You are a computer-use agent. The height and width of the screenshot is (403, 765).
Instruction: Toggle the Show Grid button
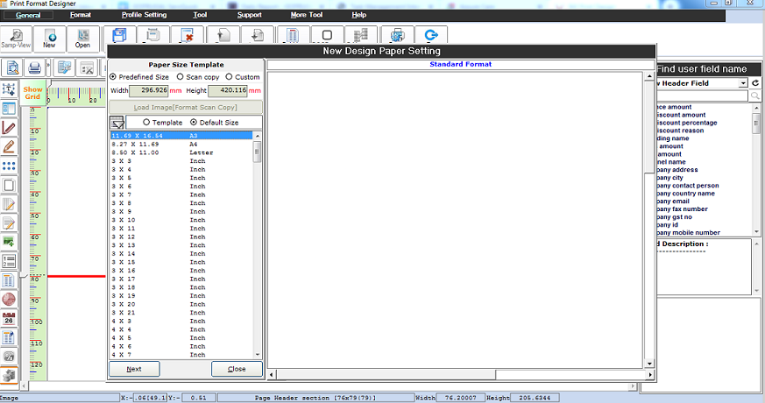pos(32,93)
